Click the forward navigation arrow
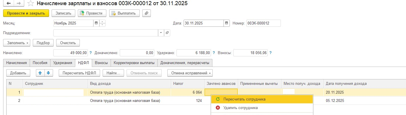This screenshot has width=406, height=115. coord(19,4)
